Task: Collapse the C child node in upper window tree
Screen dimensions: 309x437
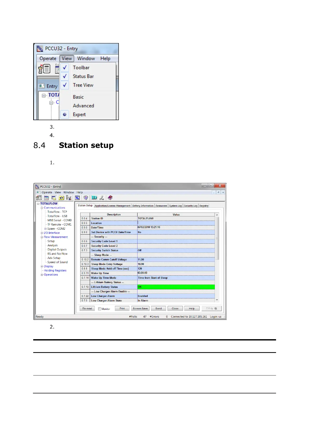Action: coord(51,103)
